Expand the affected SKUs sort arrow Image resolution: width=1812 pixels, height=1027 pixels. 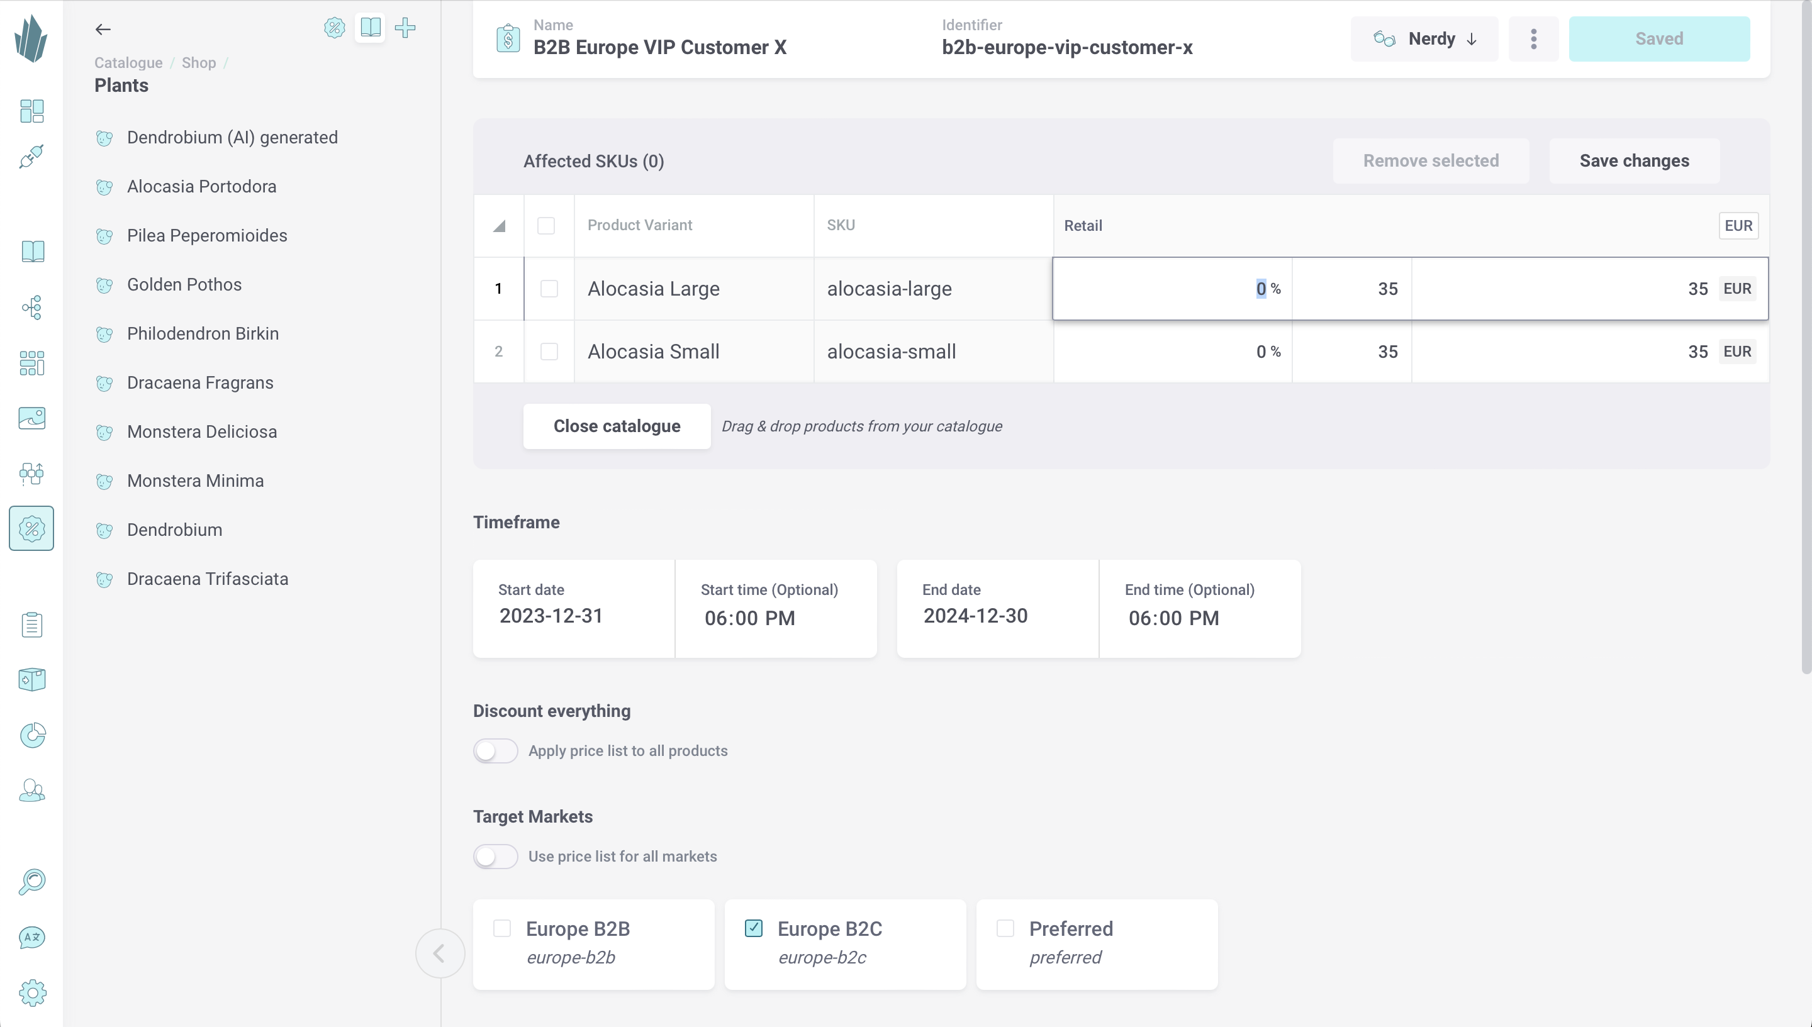coord(499,226)
